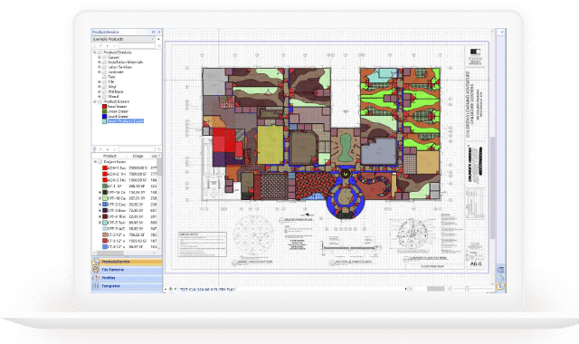Expand the Carpet folder node
The width and height of the screenshot is (579, 344).
(100, 57)
